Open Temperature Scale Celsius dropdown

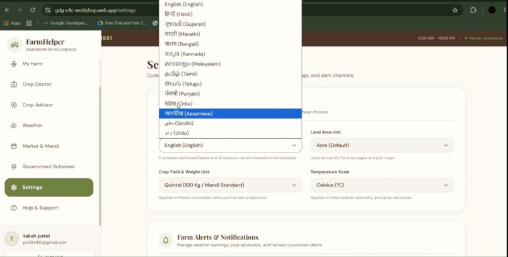383,185
